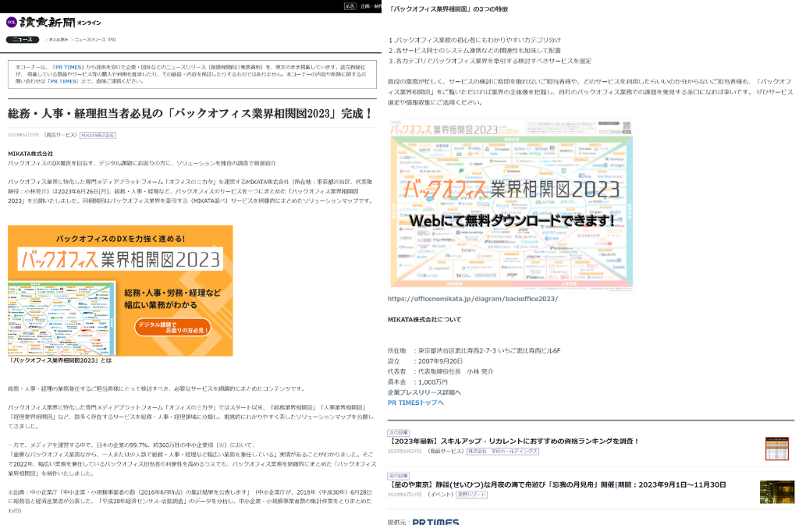Viewport: 799px width, 525px height.
Task: Click the 前の記事 label
Action: (399, 476)
